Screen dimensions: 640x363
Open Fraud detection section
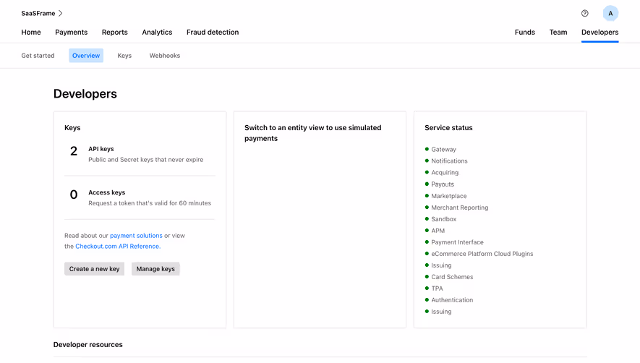click(213, 33)
